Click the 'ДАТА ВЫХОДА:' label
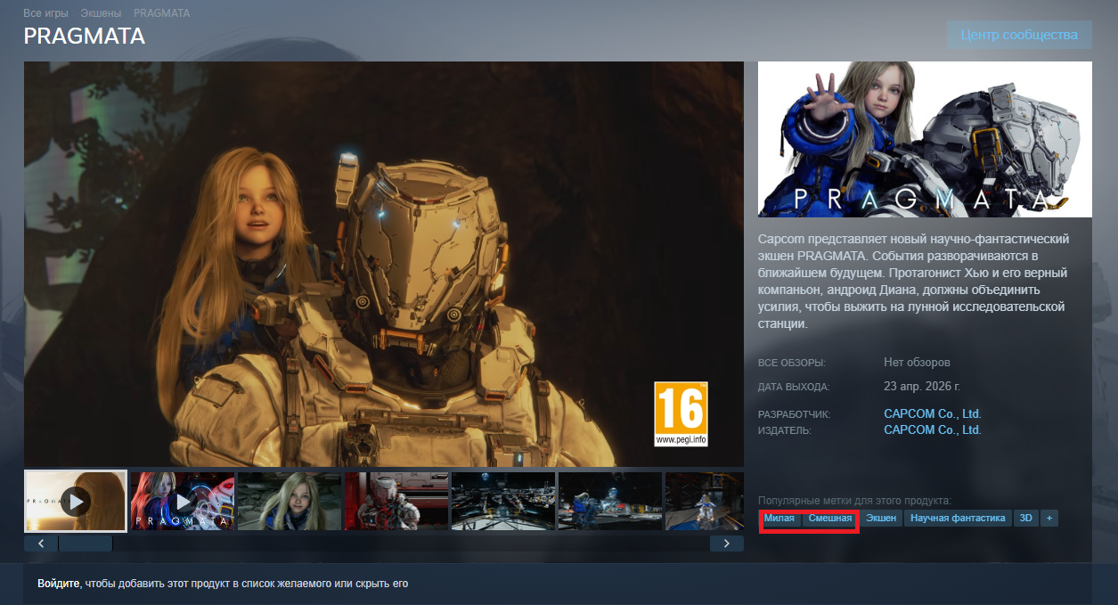The image size is (1118, 605). coord(794,388)
